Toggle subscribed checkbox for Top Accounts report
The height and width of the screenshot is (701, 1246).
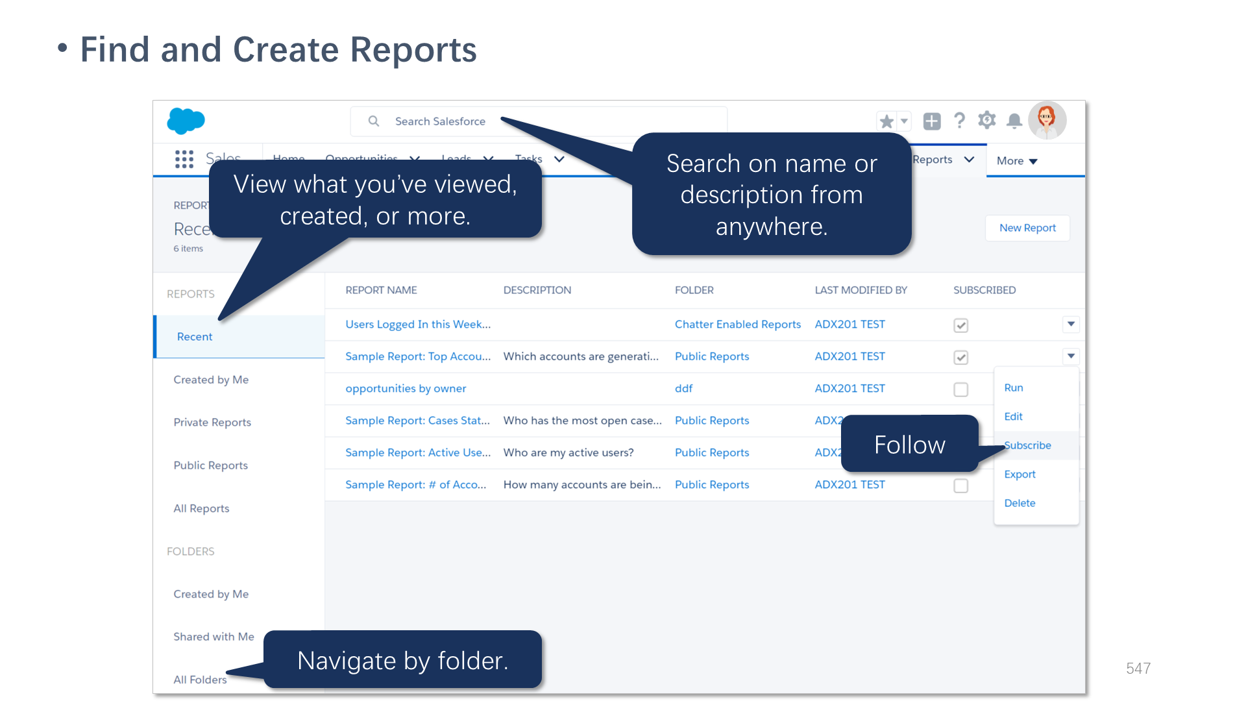click(960, 357)
